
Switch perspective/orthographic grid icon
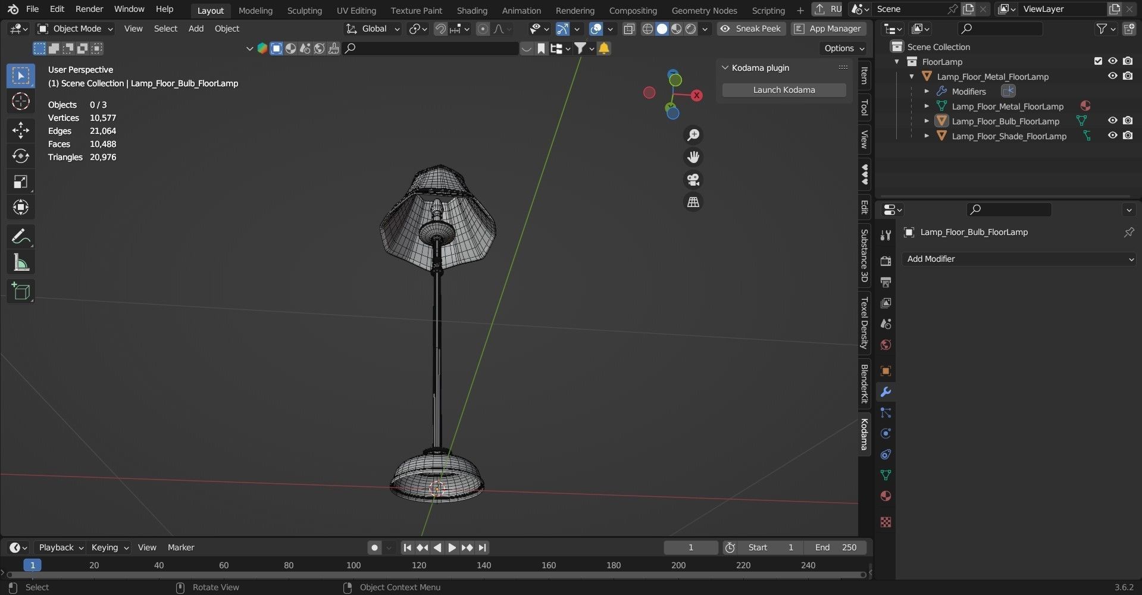click(x=693, y=202)
